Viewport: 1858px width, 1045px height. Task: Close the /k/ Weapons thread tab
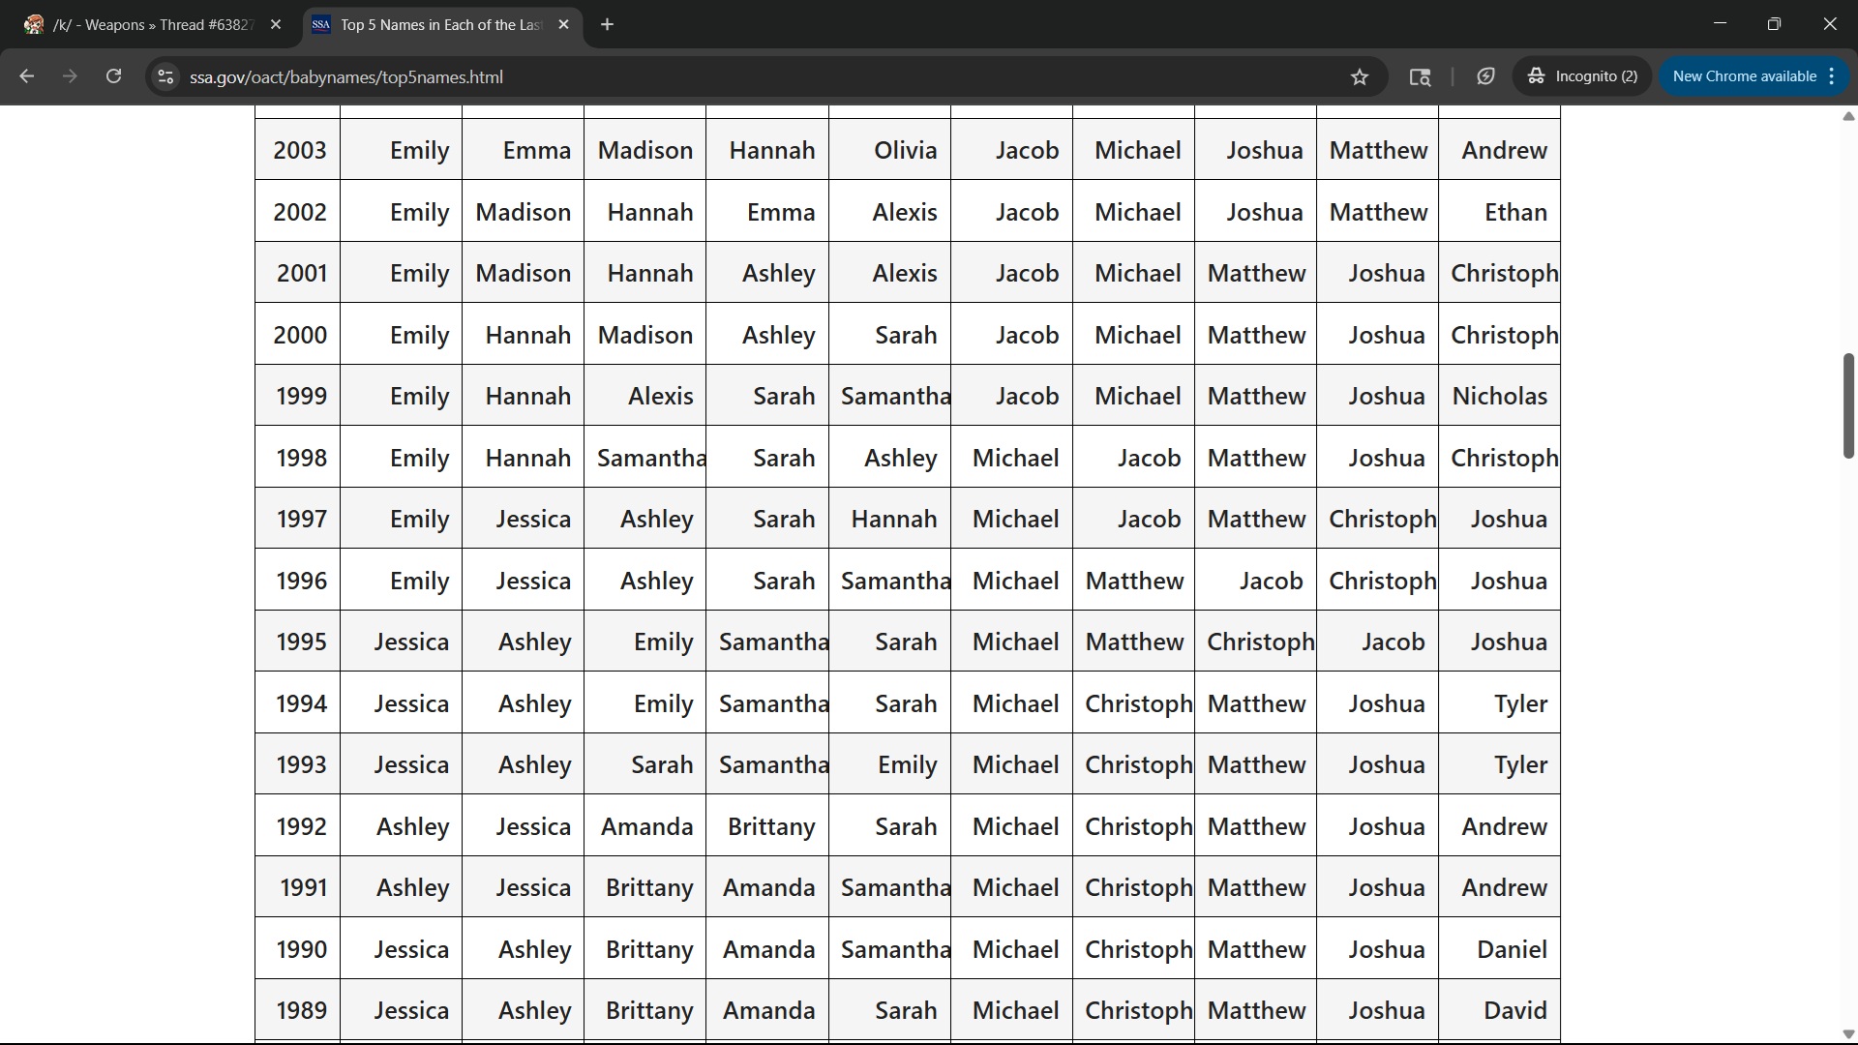276,24
